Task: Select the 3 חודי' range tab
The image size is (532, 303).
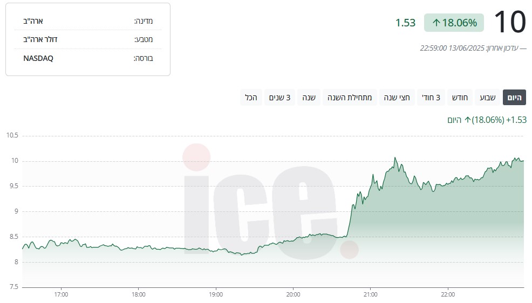Action: click(430, 98)
